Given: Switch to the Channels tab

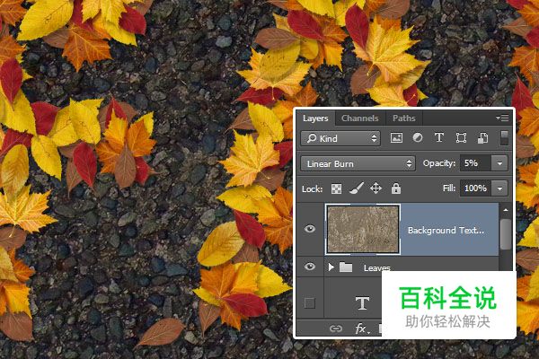Looking at the screenshot, I should point(360,118).
